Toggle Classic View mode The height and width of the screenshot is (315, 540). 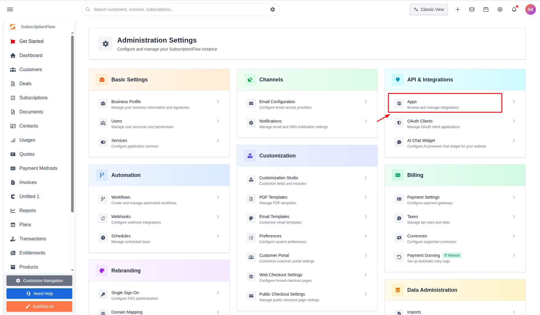[429, 9]
